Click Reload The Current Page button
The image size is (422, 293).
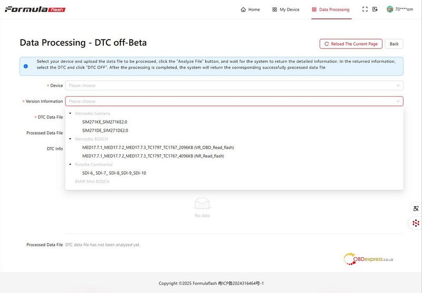point(351,44)
